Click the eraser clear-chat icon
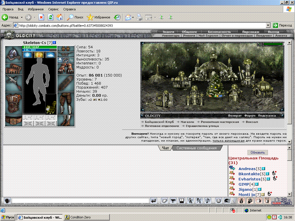295x221 pixels. pos(164,201)
